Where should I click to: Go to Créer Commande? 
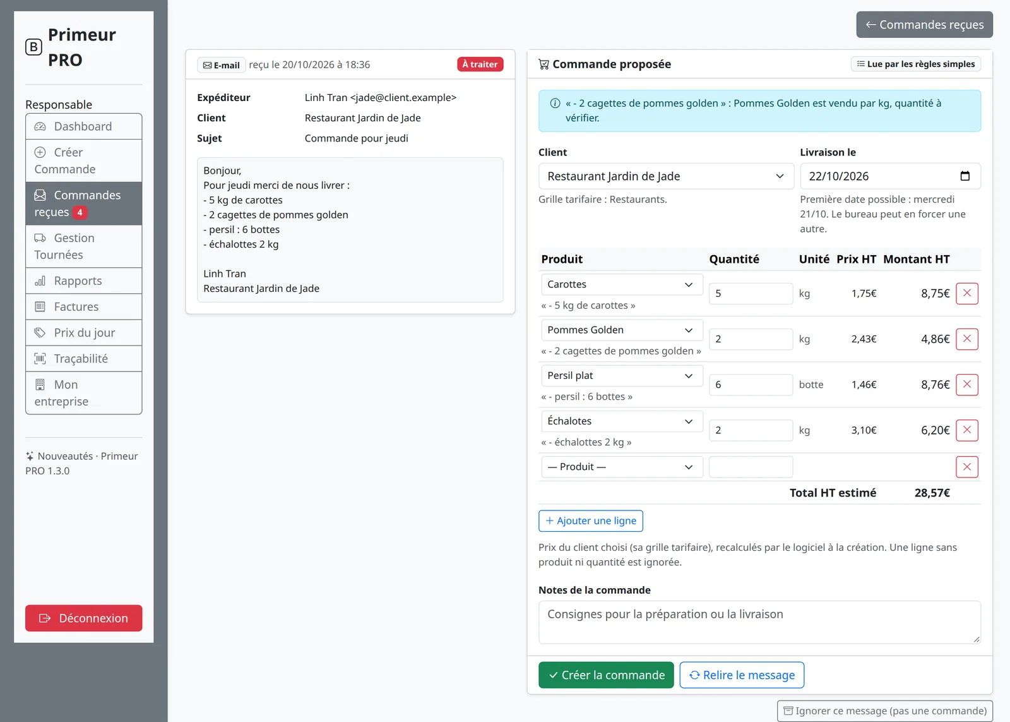(x=84, y=160)
